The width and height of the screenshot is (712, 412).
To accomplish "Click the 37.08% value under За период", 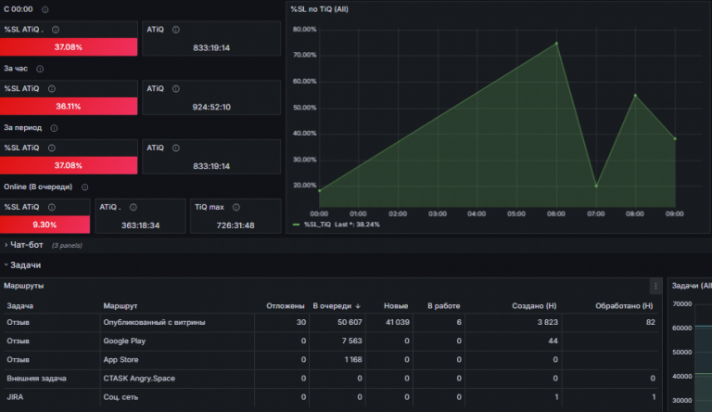I will (x=68, y=165).
